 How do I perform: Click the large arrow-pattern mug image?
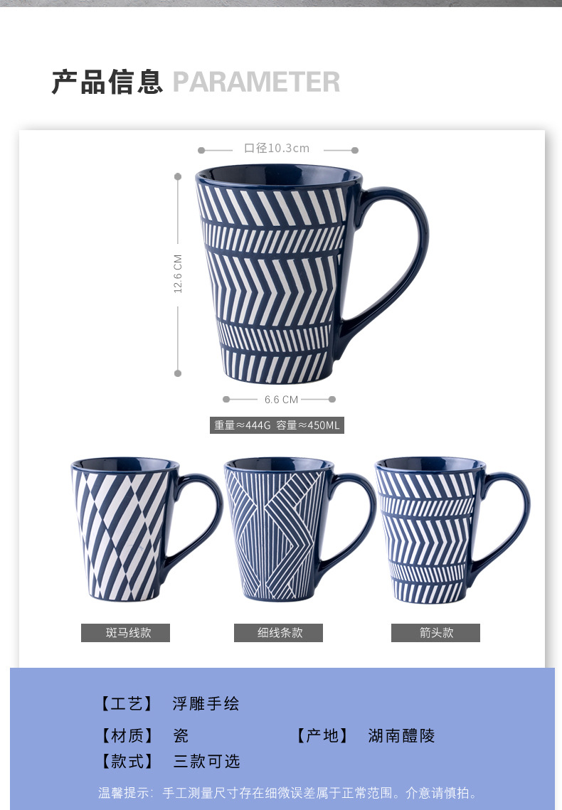point(312,275)
